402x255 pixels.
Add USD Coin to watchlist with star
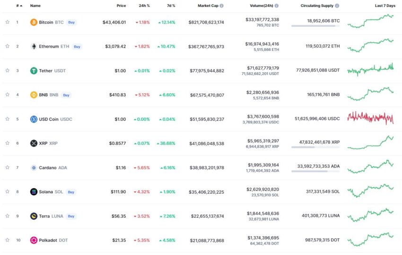click(8, 119)
